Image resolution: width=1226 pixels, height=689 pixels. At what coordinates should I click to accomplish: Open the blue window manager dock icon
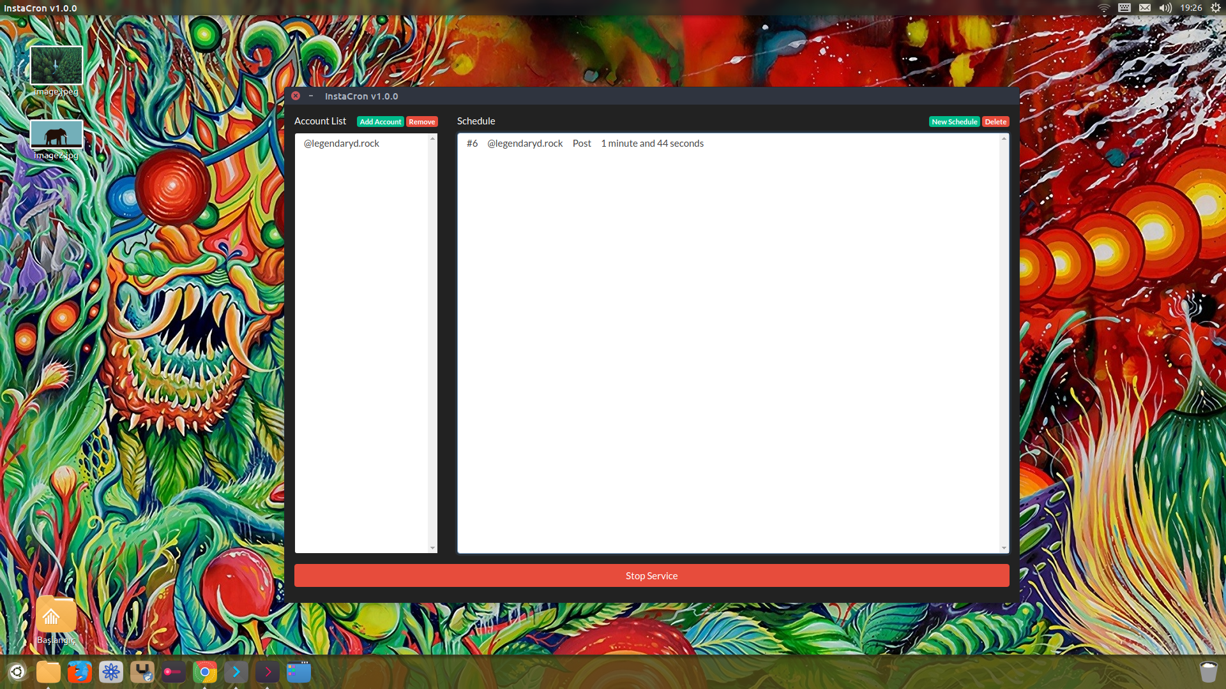299,672
